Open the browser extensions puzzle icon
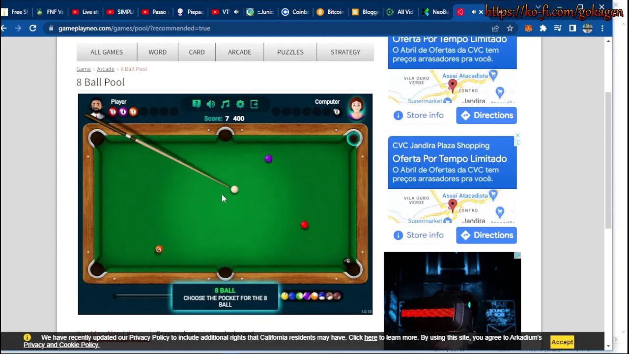The height and width of the screenshot is (354, 629). pyautogui.click(x=543, y=29)
